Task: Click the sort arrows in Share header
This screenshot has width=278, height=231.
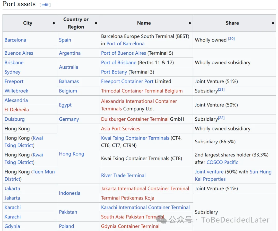Action: click(x=273, y=23)
